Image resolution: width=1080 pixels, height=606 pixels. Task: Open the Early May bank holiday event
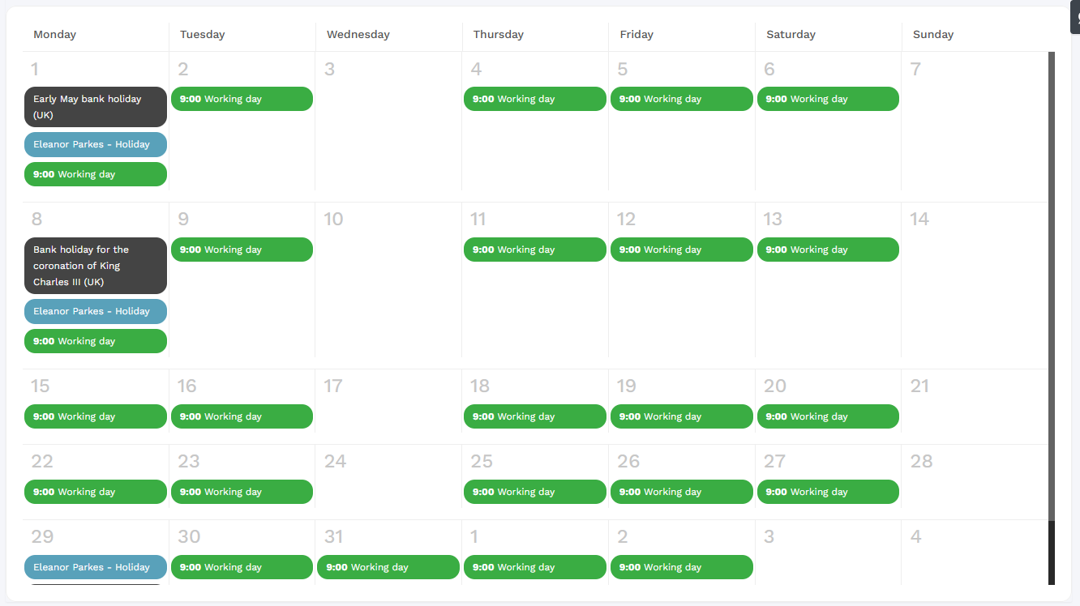(x=96, y=107)
